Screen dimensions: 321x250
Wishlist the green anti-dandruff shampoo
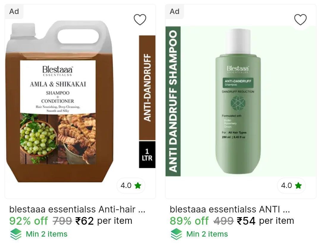(300, 19)
